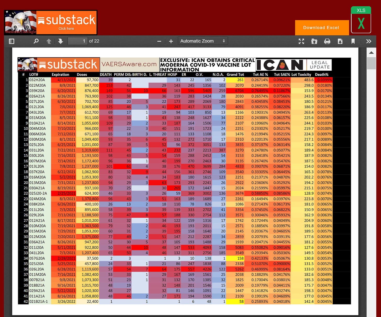Click the EXCLUSIVE ICAN OBTAINS headline
The width and height of the screenshot is (381, 317).
pyautogui.click(x=207, y=65)
